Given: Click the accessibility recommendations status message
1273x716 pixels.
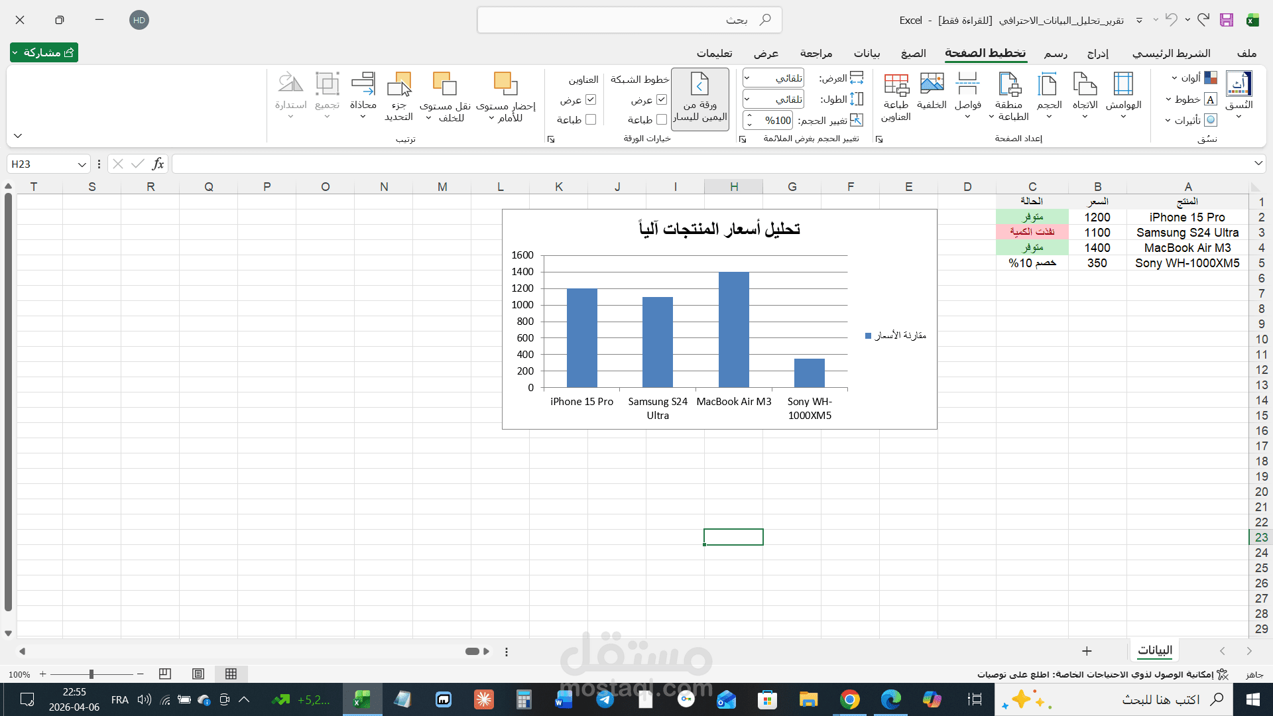Looking at the screenshot, I should coord(1103,674).
